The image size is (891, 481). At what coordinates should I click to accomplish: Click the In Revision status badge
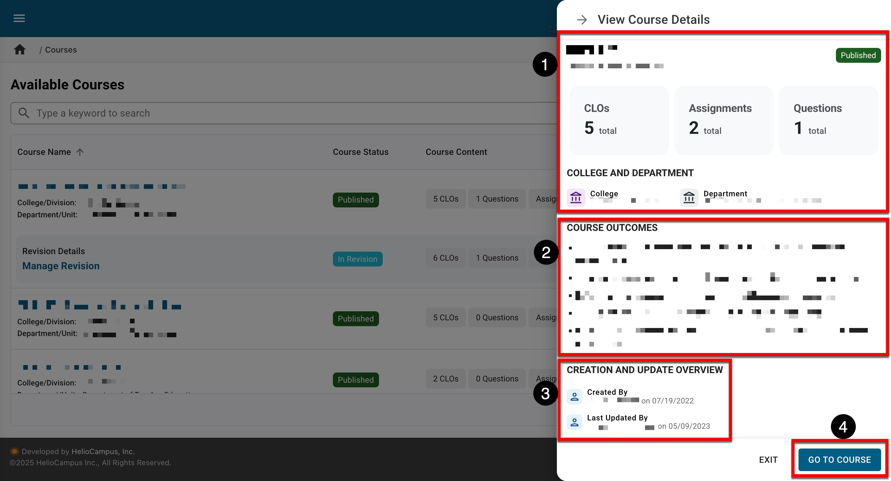[x=357, y=259]
